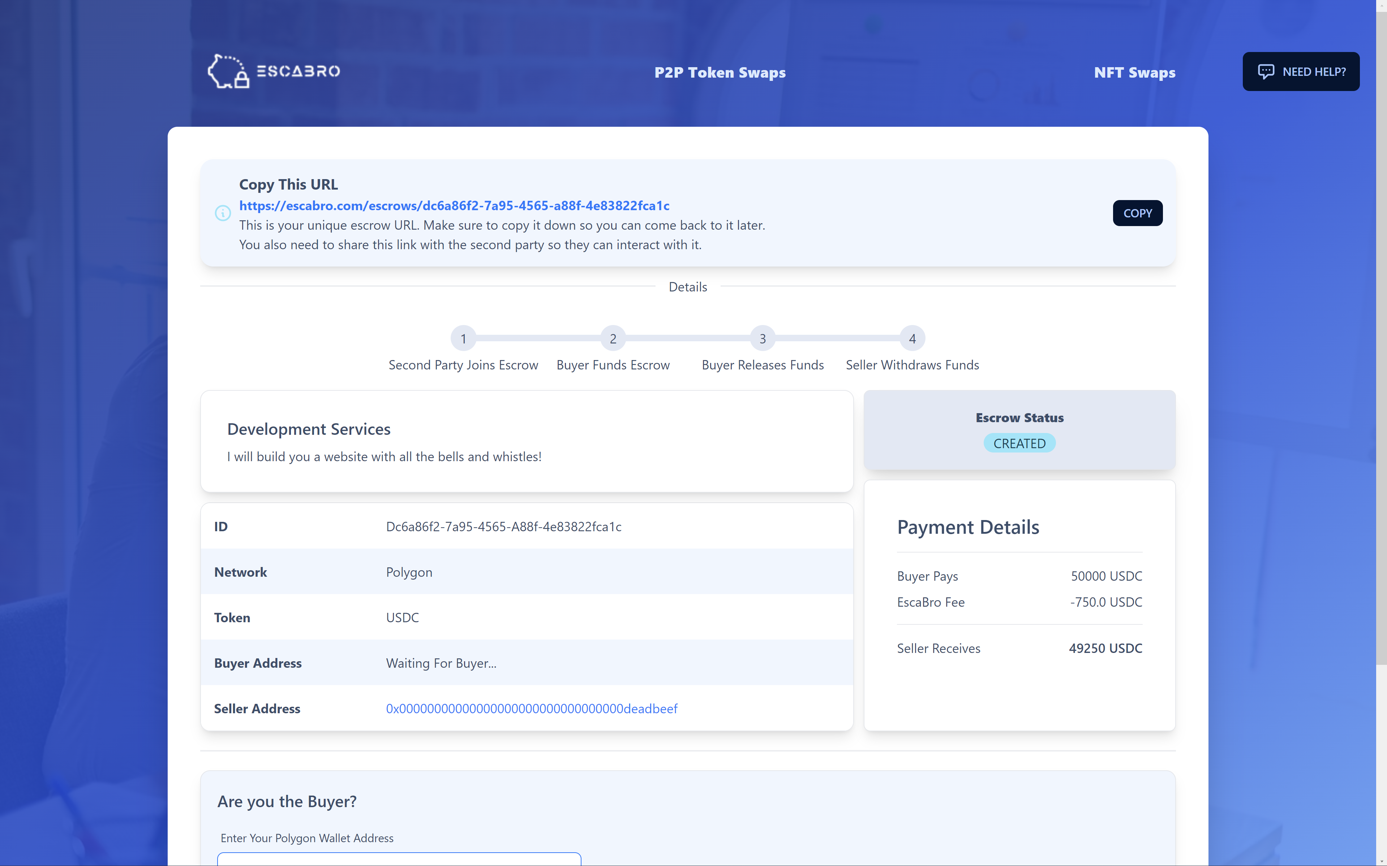Click the escrow ID value Dc6a86f2-7a95-4565-A88f-4e83822fca1c
The width and height of the screenshot is (1387, 866).
pyautogui.click(x=503, y=527)
